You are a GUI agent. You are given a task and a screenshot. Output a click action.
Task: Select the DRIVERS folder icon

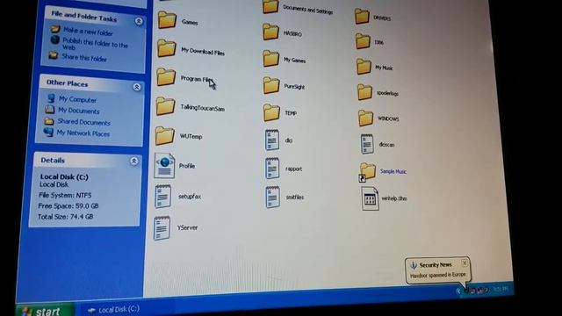[362, 16]
